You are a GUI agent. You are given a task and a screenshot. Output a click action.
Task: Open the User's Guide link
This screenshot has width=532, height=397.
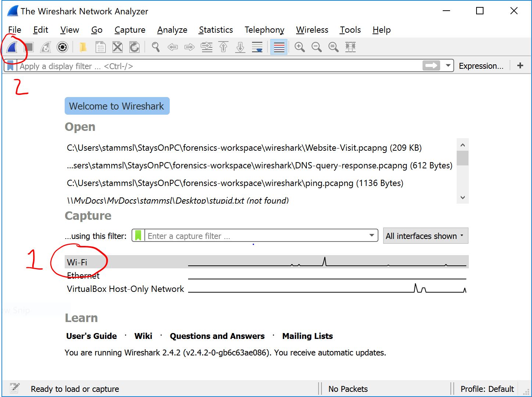(91, 336)
